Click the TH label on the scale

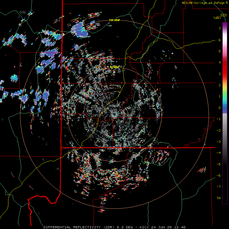coord(219,198)
